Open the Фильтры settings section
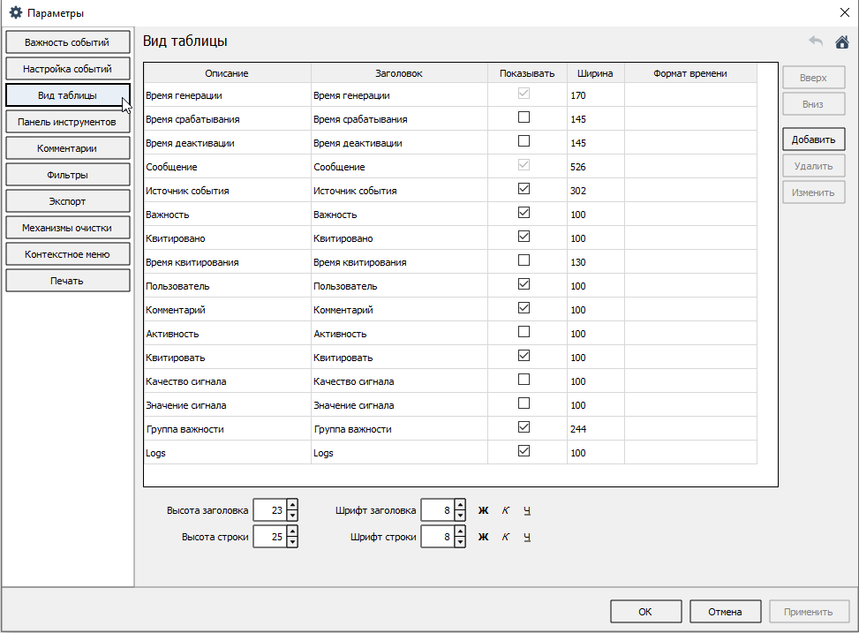The height and width of the screenshot is (633, 859). (x=67, y=175)
